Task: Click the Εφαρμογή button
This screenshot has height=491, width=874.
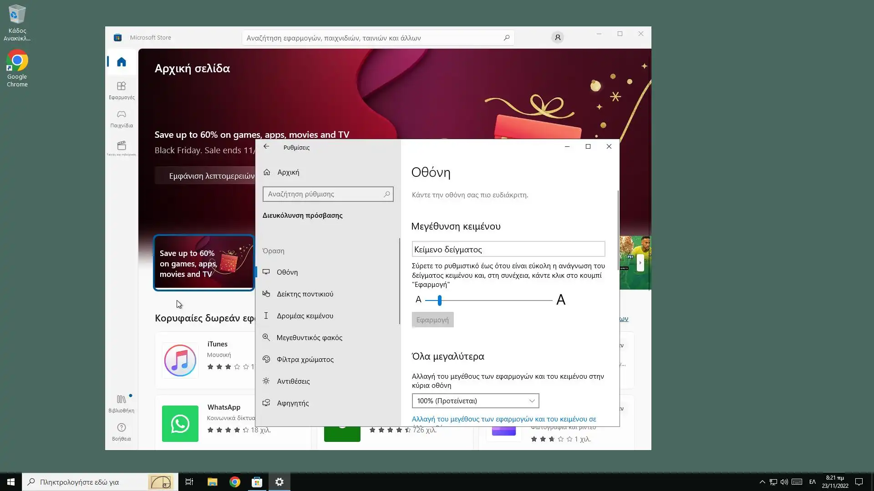Action: pos(432,320)
